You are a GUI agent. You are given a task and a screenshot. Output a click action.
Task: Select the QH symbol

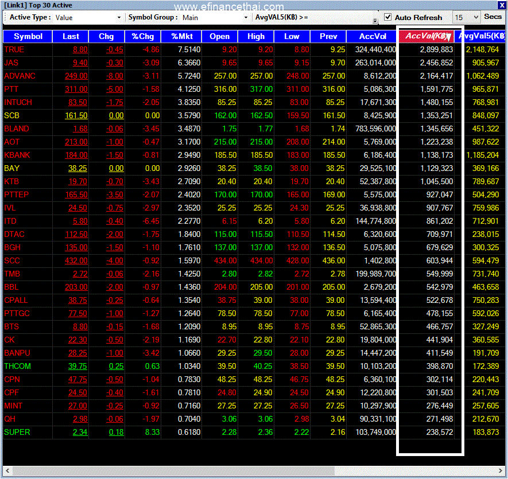click(10, 419)
